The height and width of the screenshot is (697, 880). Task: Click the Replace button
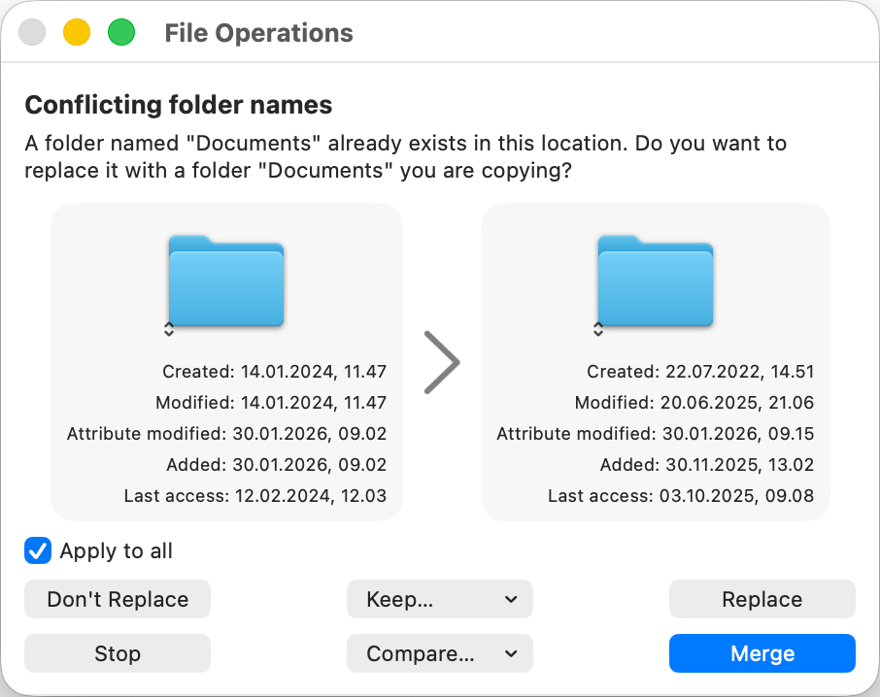(762, 600)
